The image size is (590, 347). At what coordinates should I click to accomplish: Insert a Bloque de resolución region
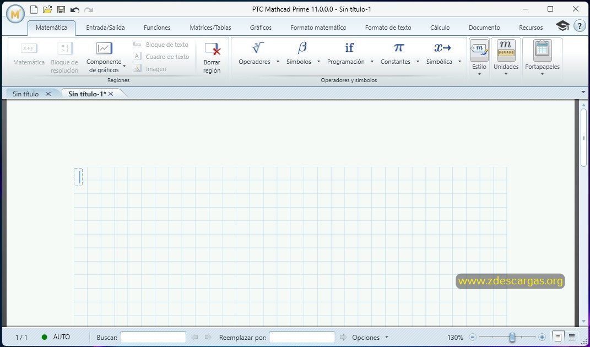(x=64, y=57)
